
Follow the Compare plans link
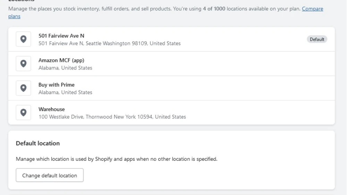[x=312, y=9]
